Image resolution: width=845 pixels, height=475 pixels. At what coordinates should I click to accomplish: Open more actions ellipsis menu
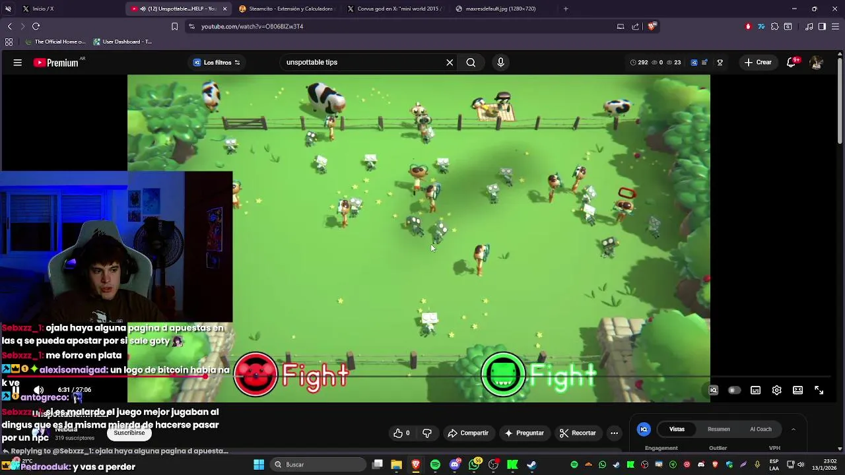pyautogui.click(x=614, y=433)
